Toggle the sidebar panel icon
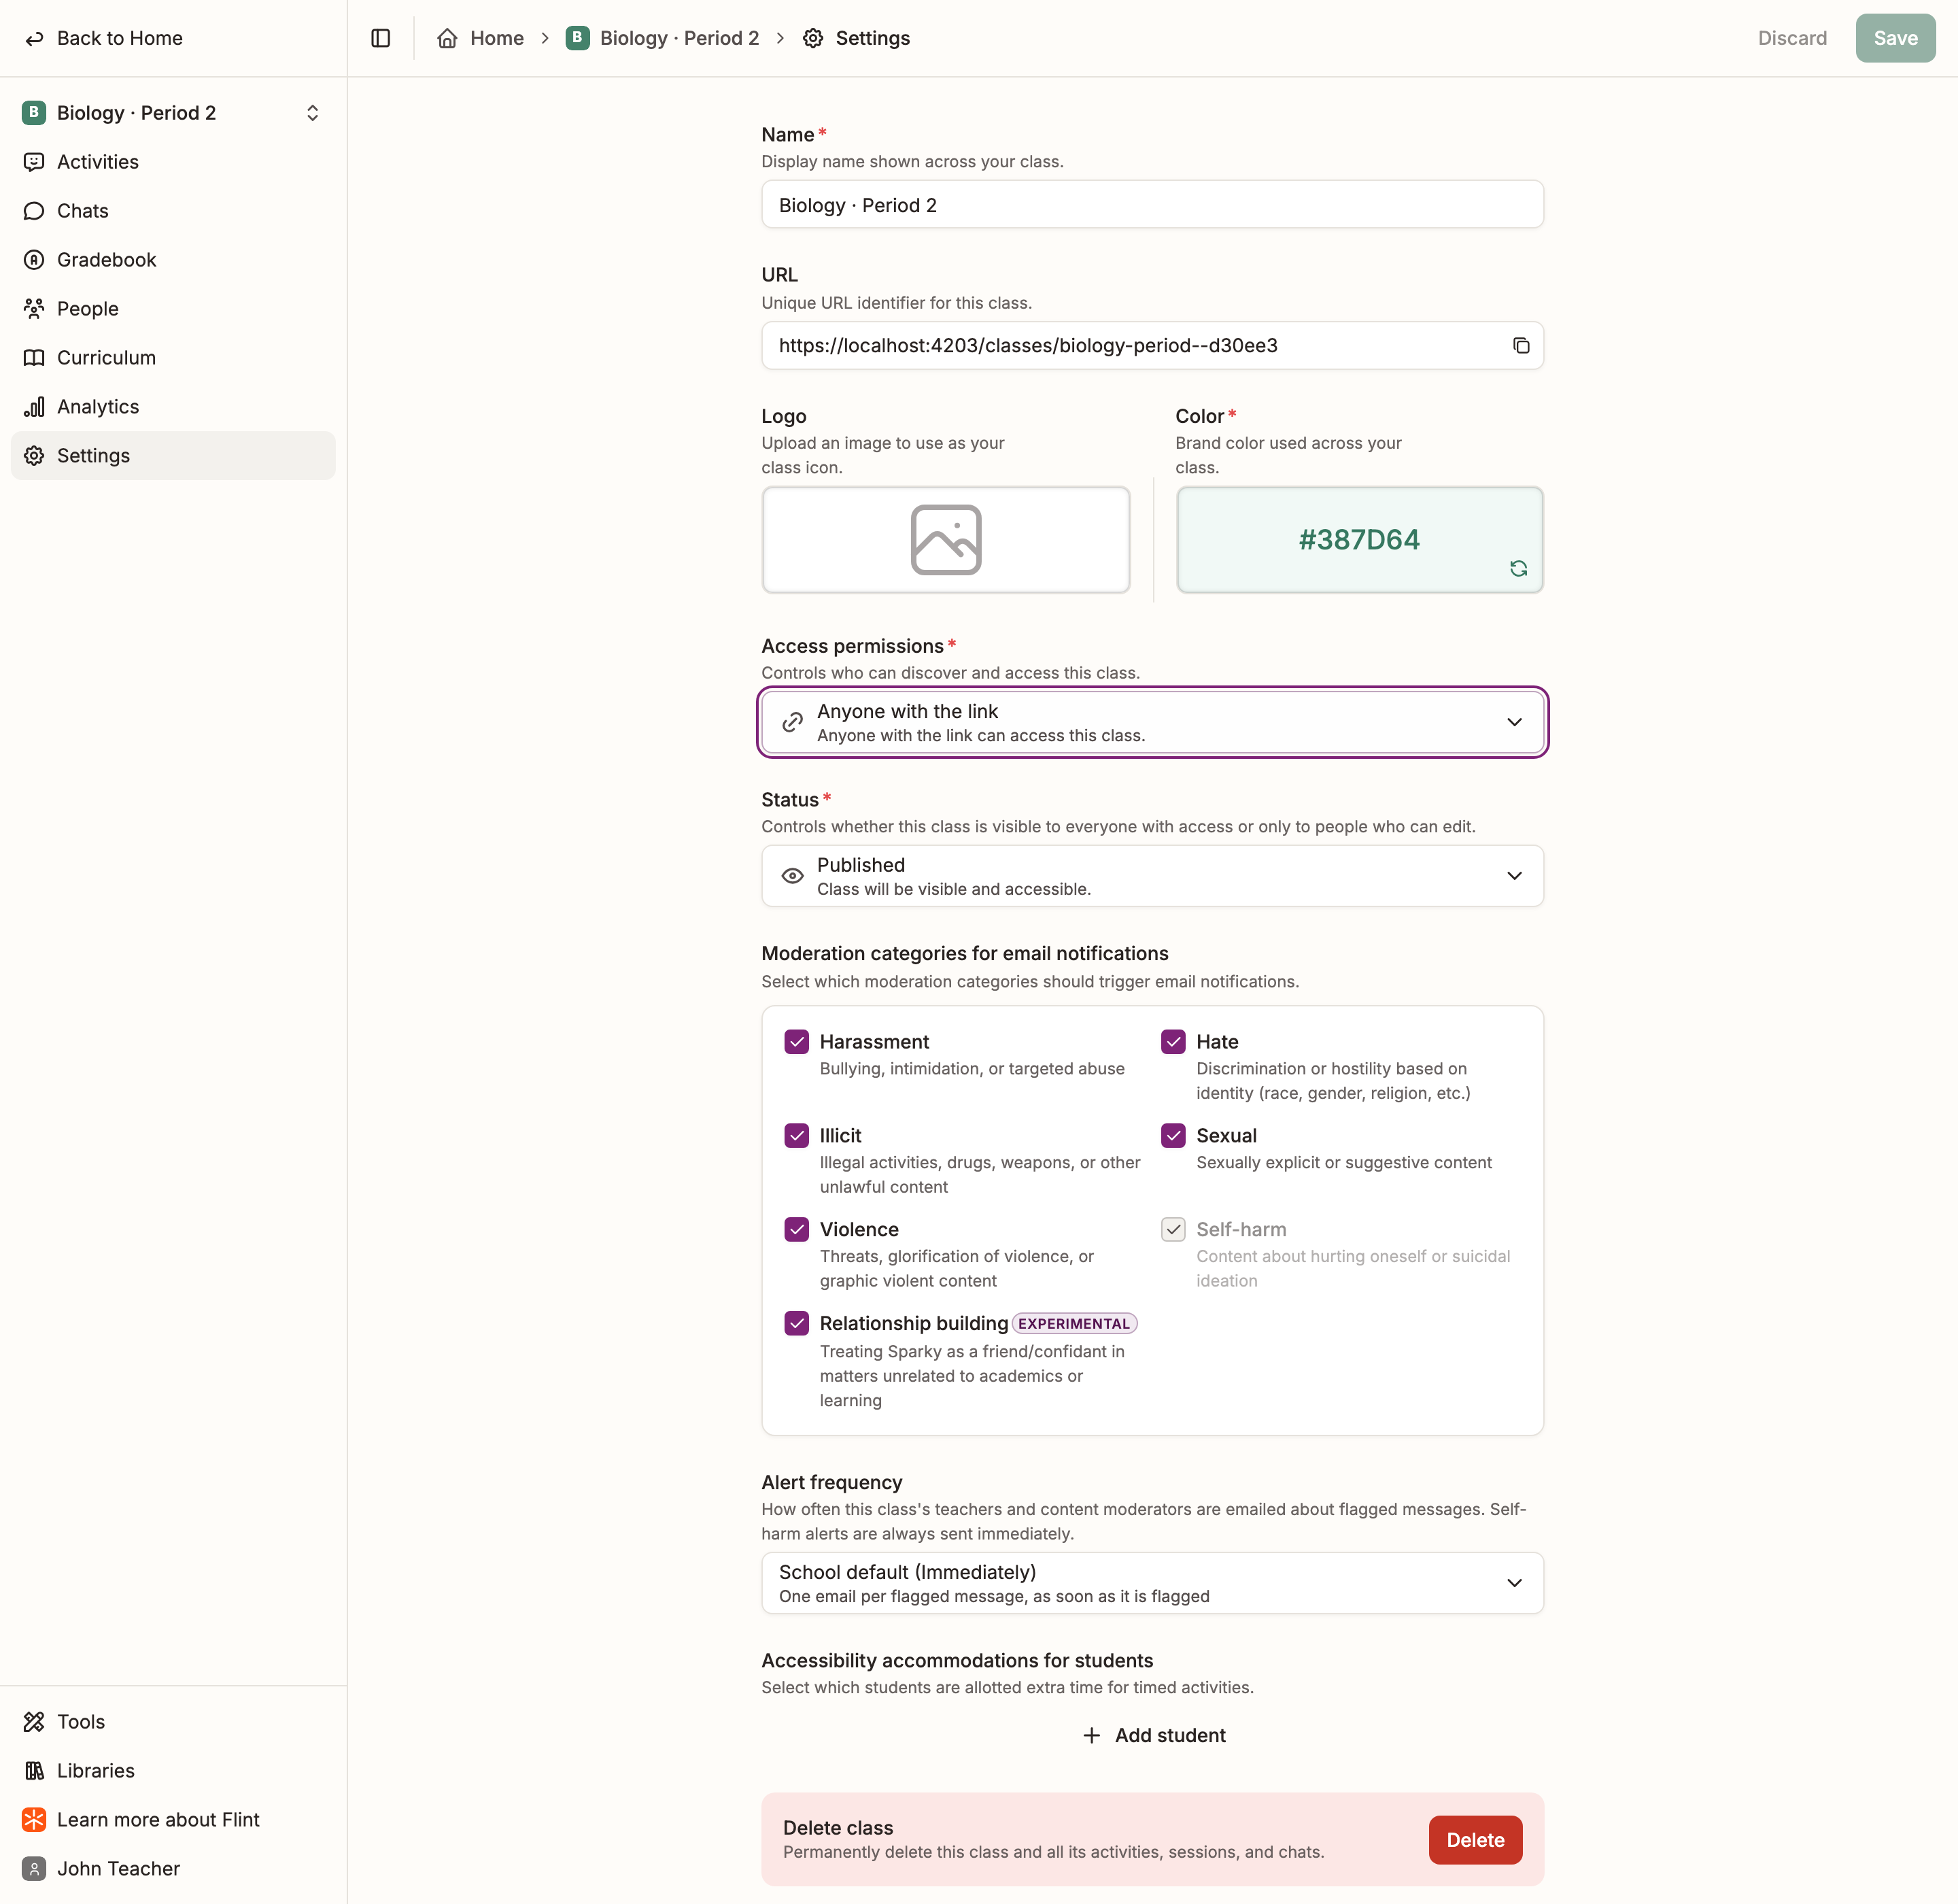The height and width of the screenshot is (1904, 1958). 380,38
